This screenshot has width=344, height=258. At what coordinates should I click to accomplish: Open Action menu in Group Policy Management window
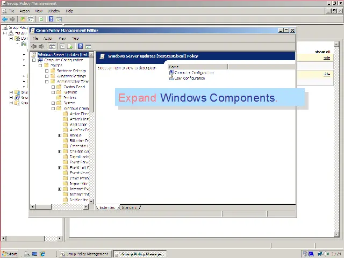tap(24, 11)
